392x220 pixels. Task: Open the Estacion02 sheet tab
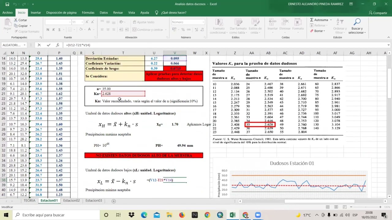(x=71, y=201)
